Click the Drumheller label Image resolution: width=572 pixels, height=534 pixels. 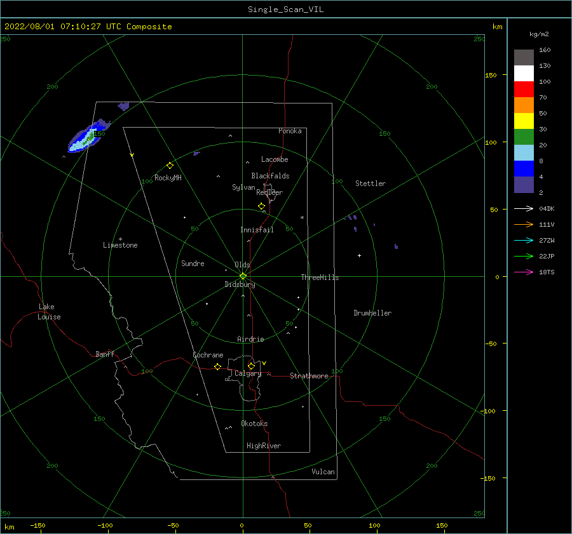[x=372, y=313]
